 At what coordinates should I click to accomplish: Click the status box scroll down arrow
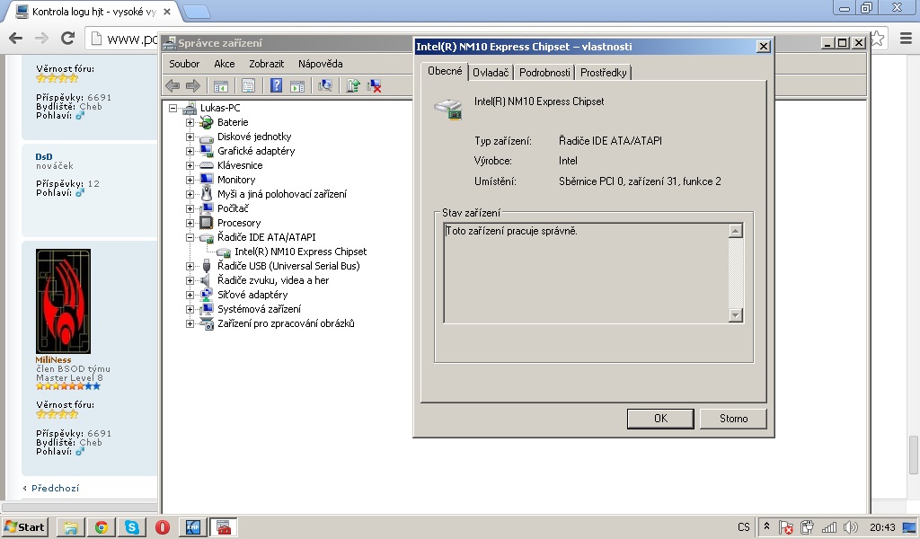pyautogui.click(x=736, y=315)
